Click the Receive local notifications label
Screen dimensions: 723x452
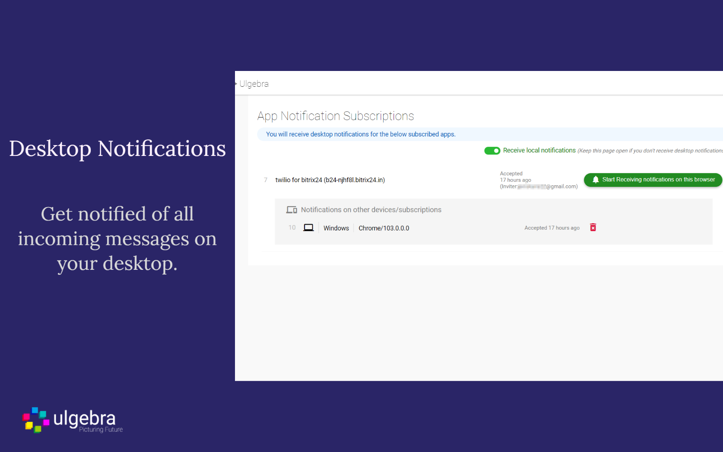click(539, 151)
